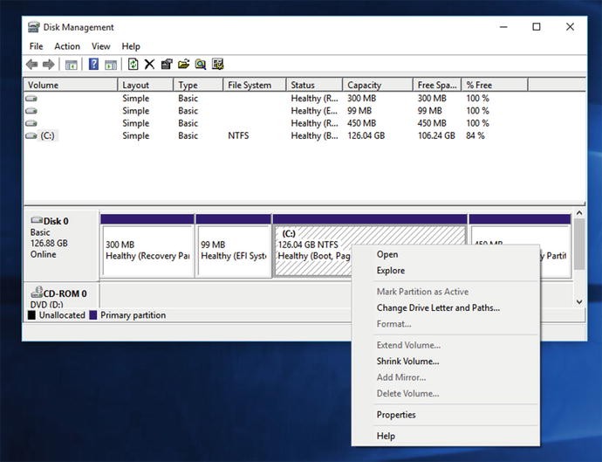Open the Action menu

coord(67,46)
